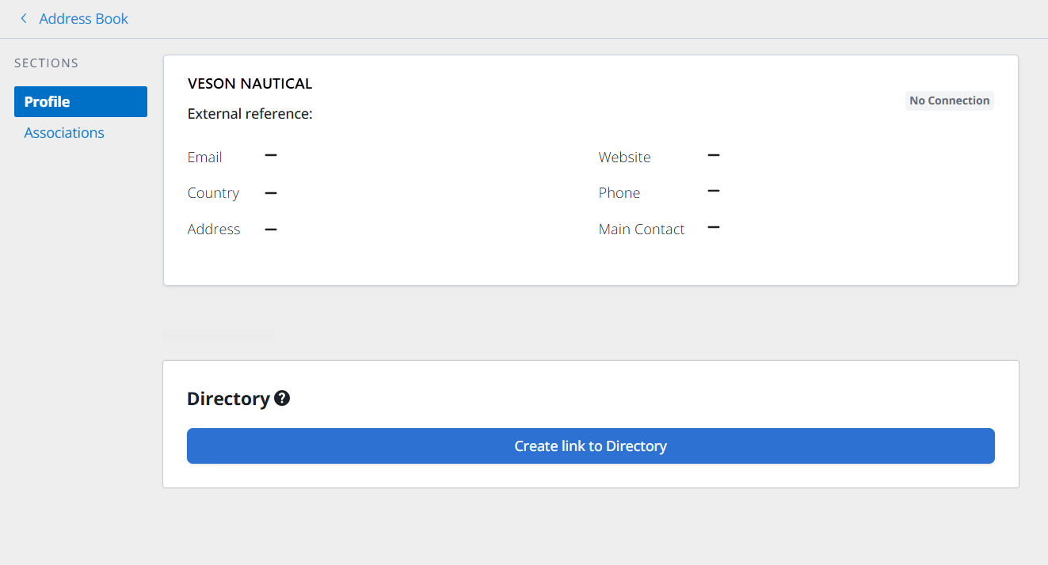Navigate back via the Address Book link
Screen dimensions: 1048x565
point(83,18)
